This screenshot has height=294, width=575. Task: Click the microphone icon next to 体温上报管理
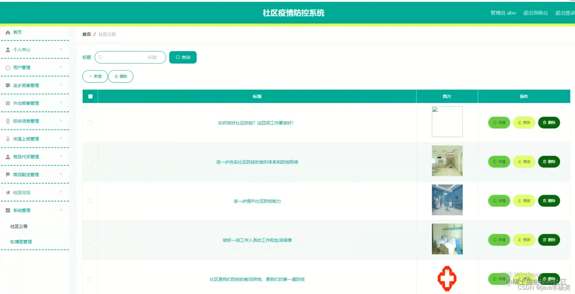[8, 139]
